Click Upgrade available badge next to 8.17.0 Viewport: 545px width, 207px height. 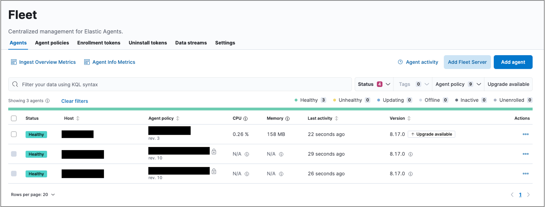pyautogui.click(x=432, y=134)
